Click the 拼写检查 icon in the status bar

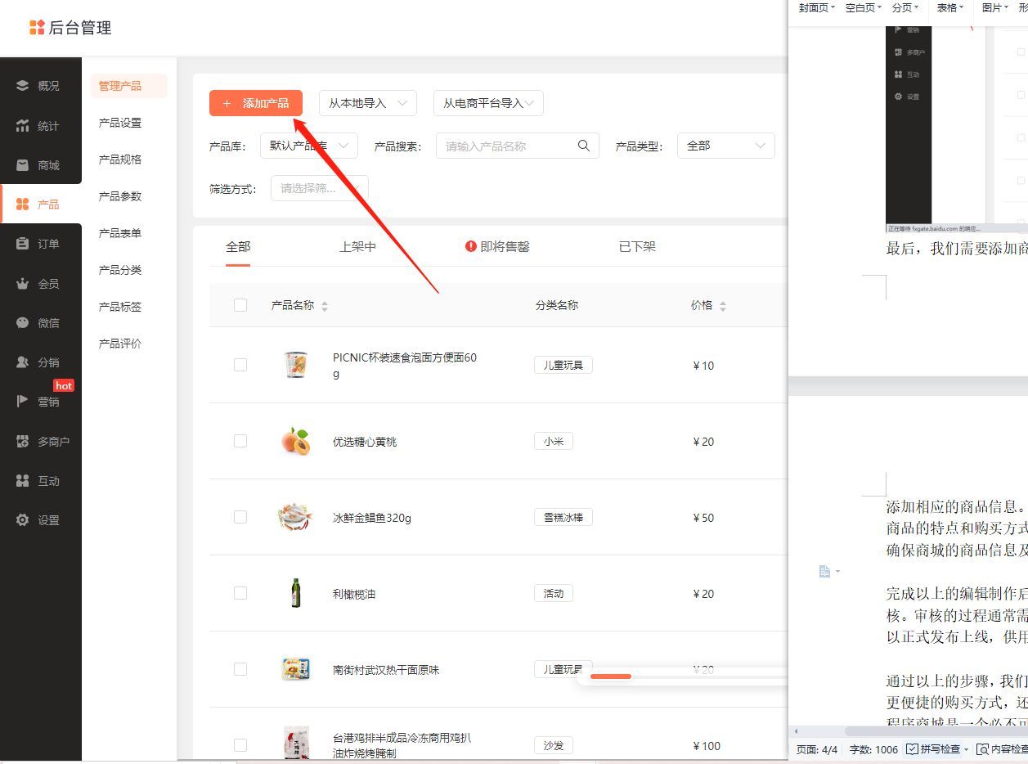pyautogui.click(x=910, y=748)
